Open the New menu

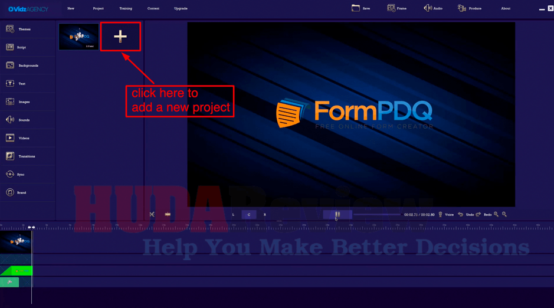(71, 8)
